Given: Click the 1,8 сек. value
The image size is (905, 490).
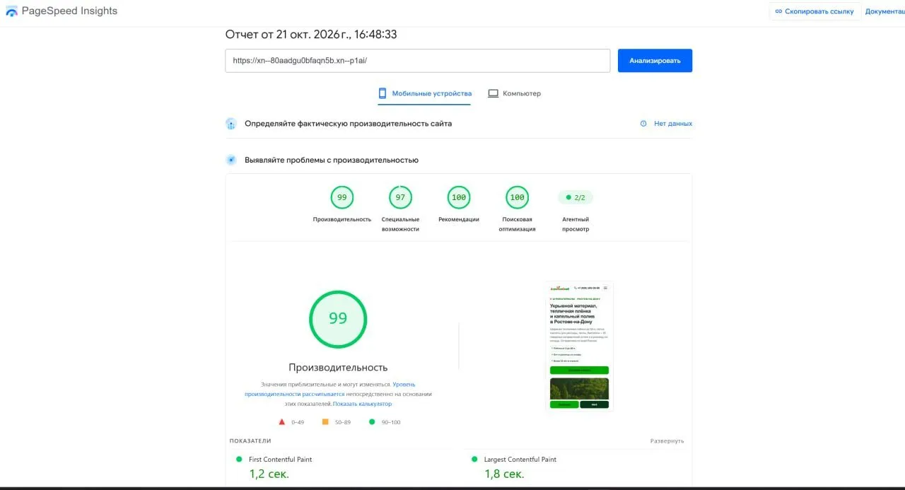Looking at the screenshot, I should point(504,474).
